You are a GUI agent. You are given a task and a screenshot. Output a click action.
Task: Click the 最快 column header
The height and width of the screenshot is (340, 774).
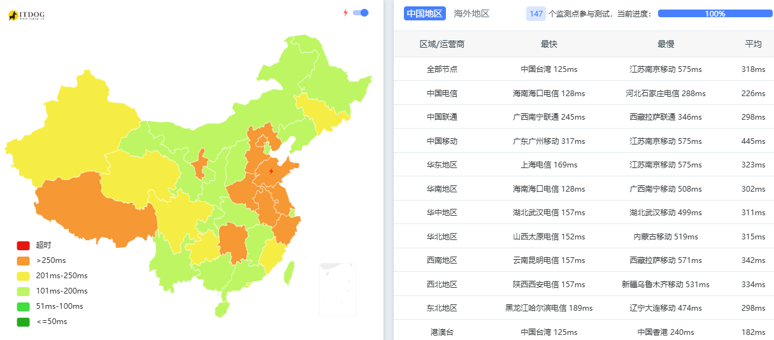tap(548, 44)
